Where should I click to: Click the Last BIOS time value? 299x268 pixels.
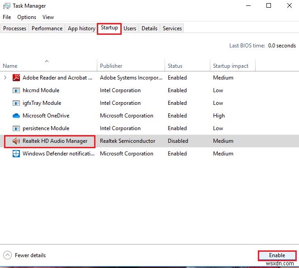tap(282, 46)
